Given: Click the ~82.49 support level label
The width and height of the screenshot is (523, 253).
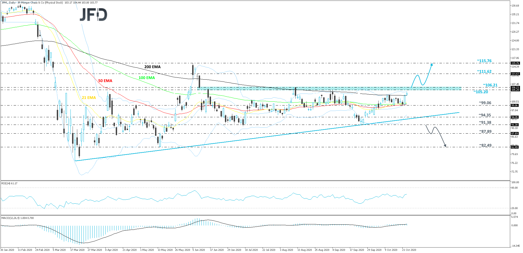Looking at the screenshot, I should (485, 145).
